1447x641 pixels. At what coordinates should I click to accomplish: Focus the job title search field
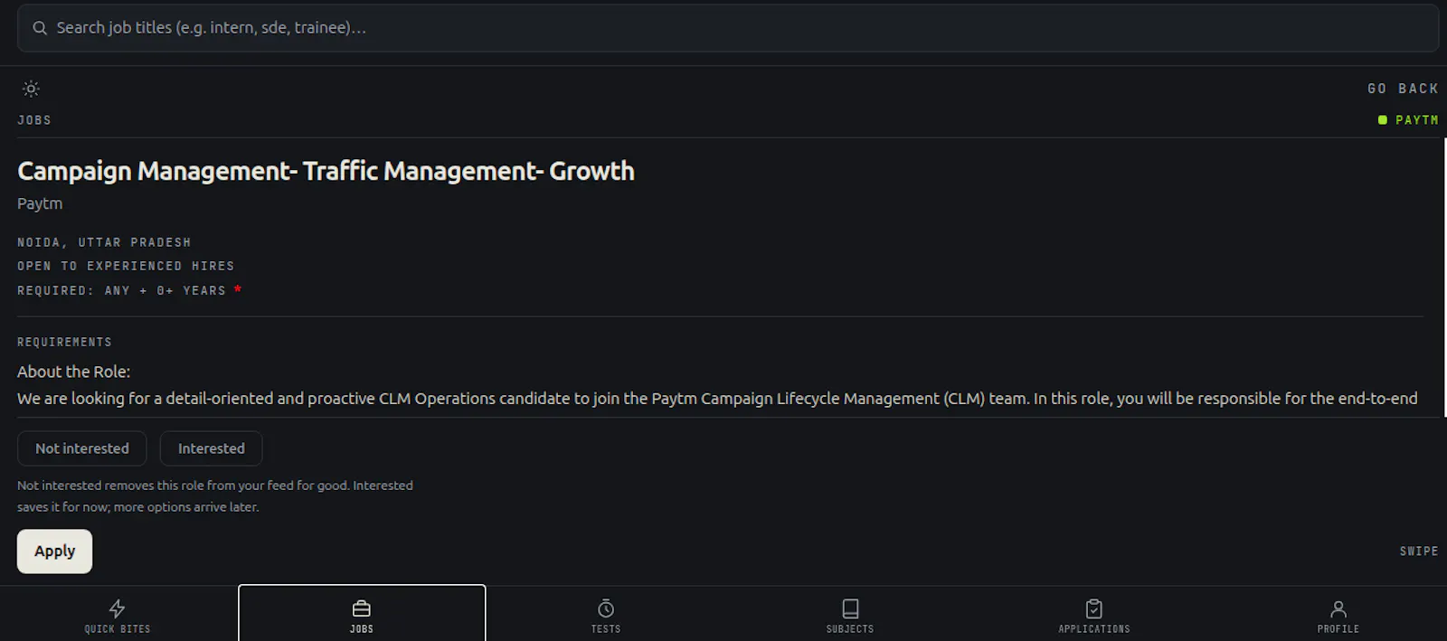coord(728,28)
